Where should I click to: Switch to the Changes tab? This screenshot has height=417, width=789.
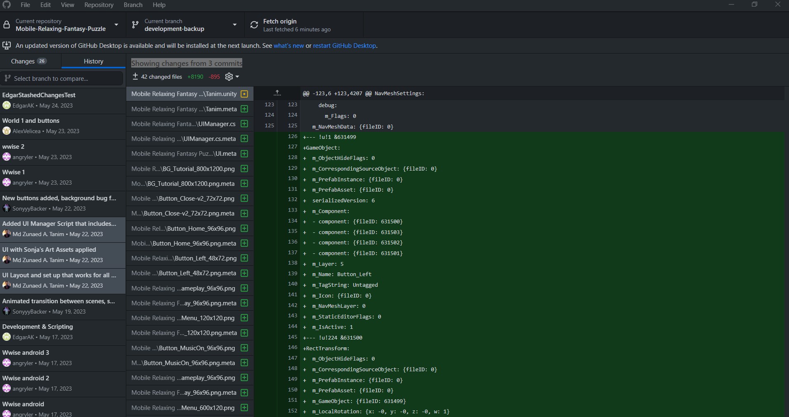point(31,61)
